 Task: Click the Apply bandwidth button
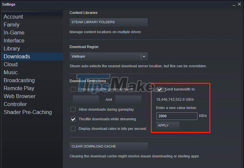[168, 125]
